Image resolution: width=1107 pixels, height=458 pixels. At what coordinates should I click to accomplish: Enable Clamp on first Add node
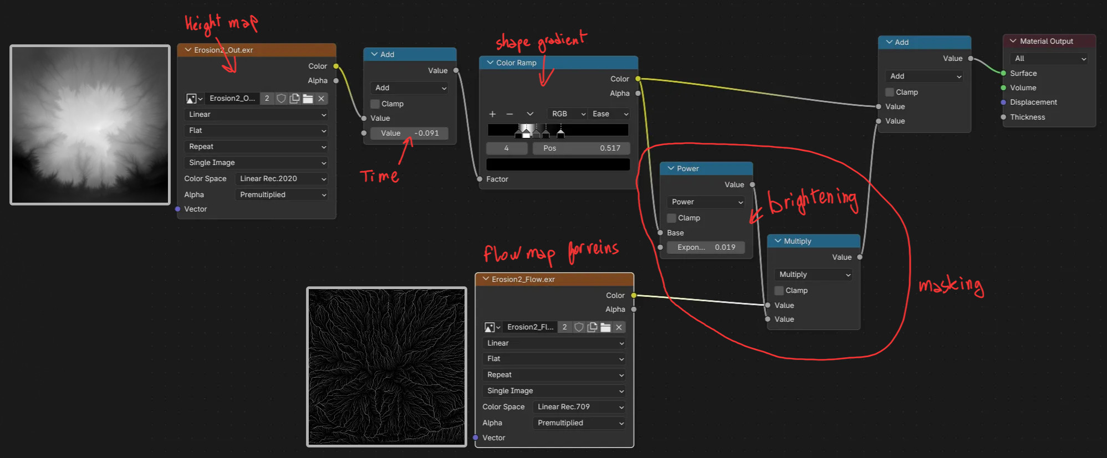[375, 104]
